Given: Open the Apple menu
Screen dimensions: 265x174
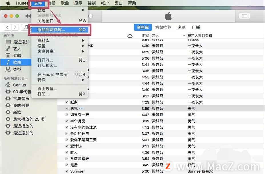Looking at the screenshot, I should [x=8, y=3].
